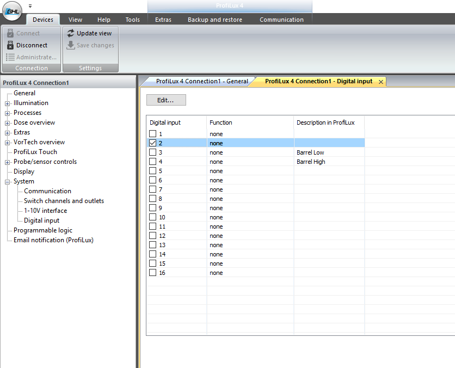Check the digital input 4 checkbox

pyautogui.click(x=152, y=161)
